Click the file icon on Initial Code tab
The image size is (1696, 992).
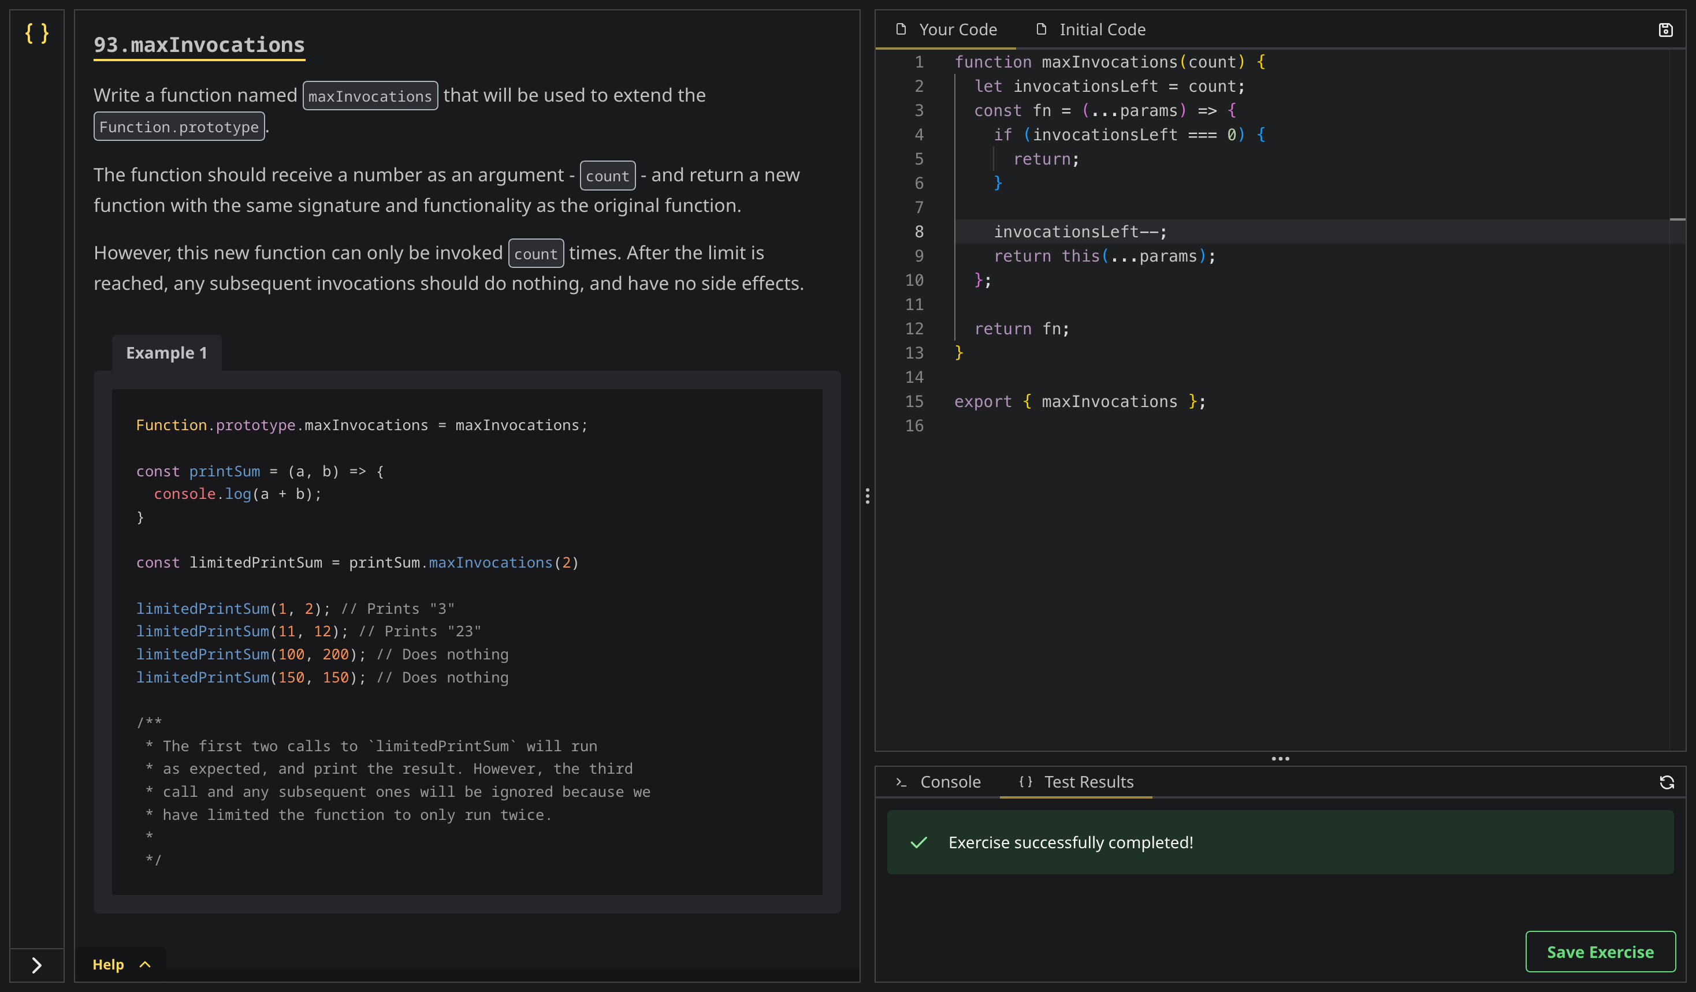[x=1041, y=29]
